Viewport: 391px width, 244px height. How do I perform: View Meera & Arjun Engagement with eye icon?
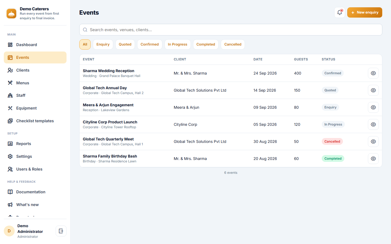tap(373, 107)
